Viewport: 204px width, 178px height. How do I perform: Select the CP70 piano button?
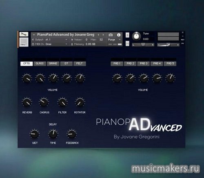pyautogui.click(x=27, y=64)
